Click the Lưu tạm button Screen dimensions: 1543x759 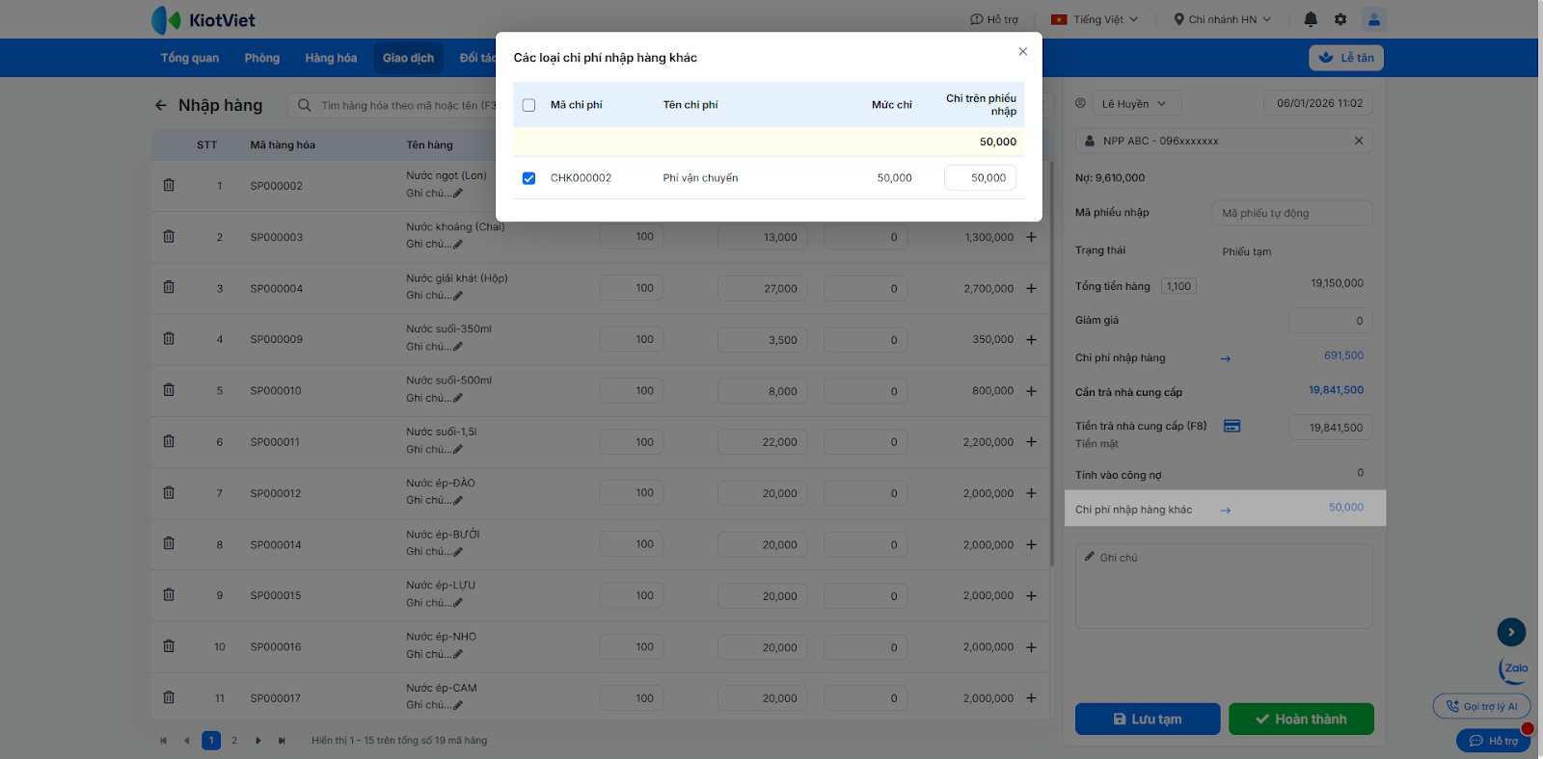coord(1147,719)
